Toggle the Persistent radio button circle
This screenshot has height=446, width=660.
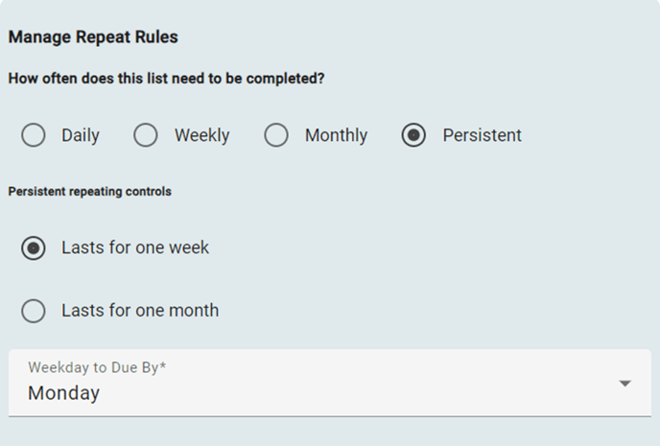tap(413, 135)
